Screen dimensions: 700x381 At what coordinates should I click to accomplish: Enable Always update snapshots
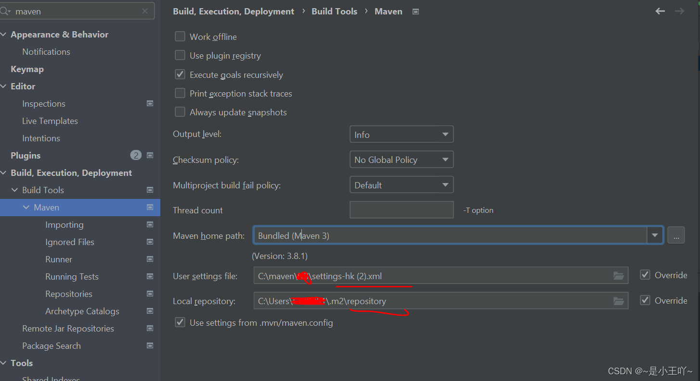pos(180,112)
